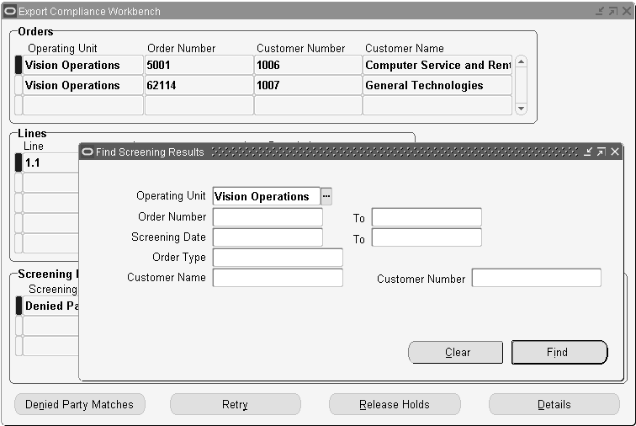This screenshot has width=636, height=426.
Task: Open the Operating Unit list of values button
Action: [x=326, y=196]
